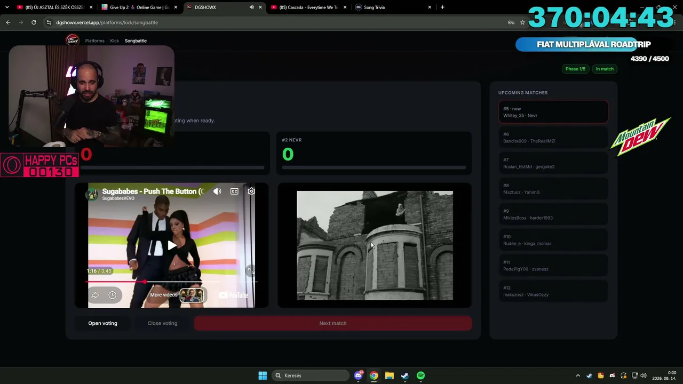Switch to the Song Trivia tab
Viewport: 683px width, 384px height.
pyautogui.click(x=393, y=7)
